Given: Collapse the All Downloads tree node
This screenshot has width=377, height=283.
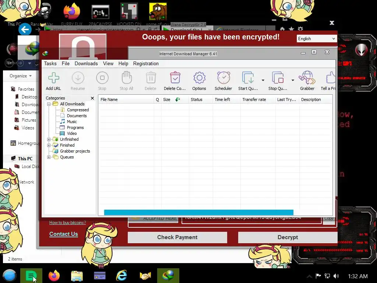Looking at the screenshot, I should pyautogui.click(x=49, y=104).
